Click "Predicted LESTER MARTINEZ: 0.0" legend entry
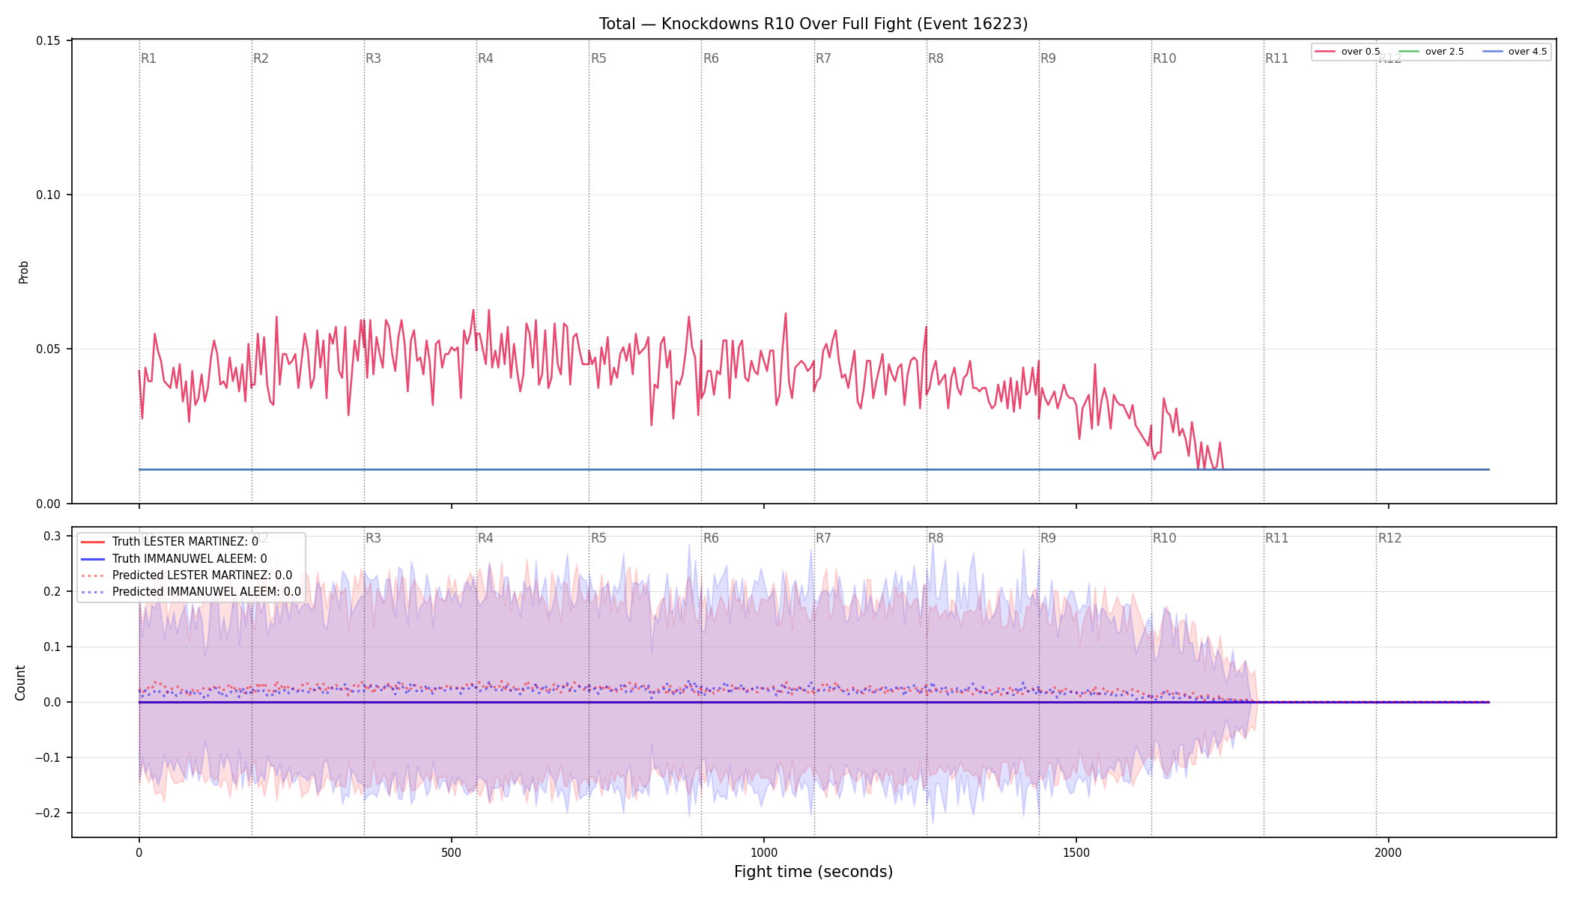Screen dimensions: 1573x898 pyautogui.click(x=187, y=575)
